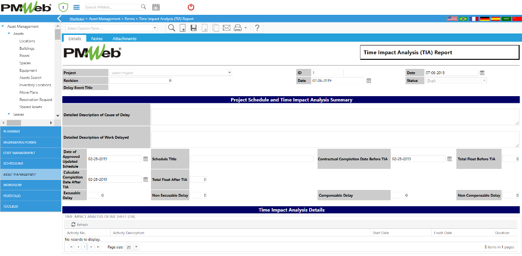Click the Print icon
The width and height of the screenshot is (522, 256).
point(237,28)
